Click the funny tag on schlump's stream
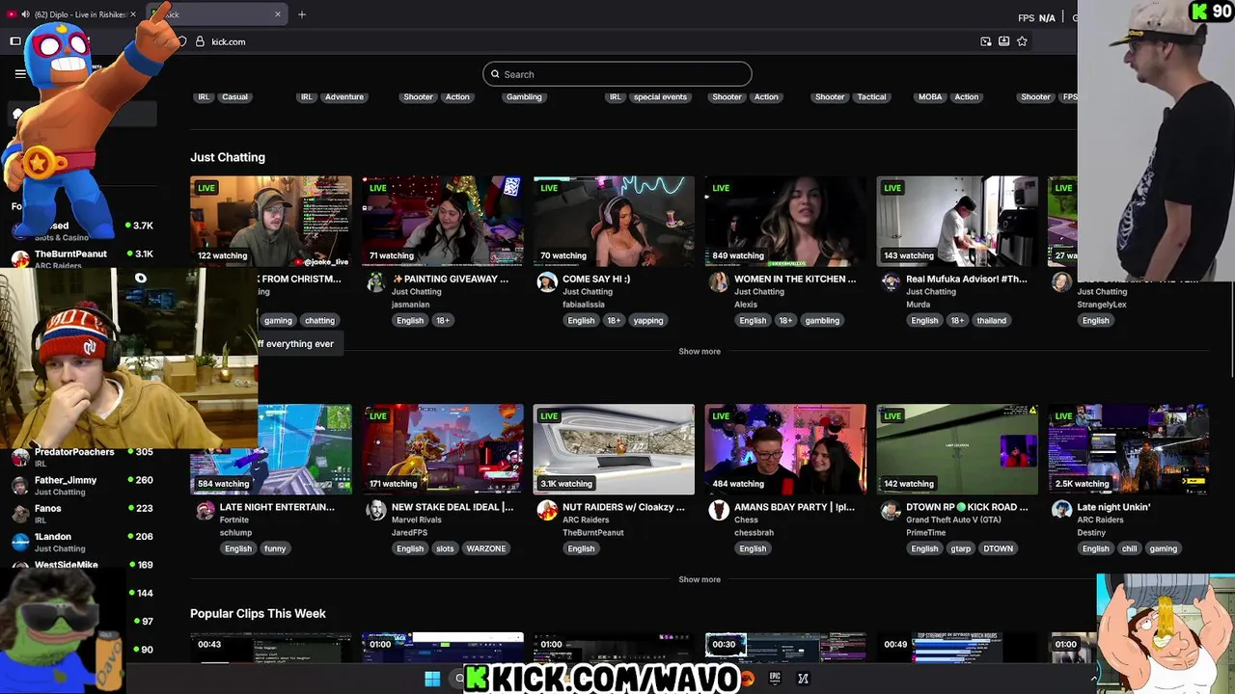1235x694 pixels. 276,548
